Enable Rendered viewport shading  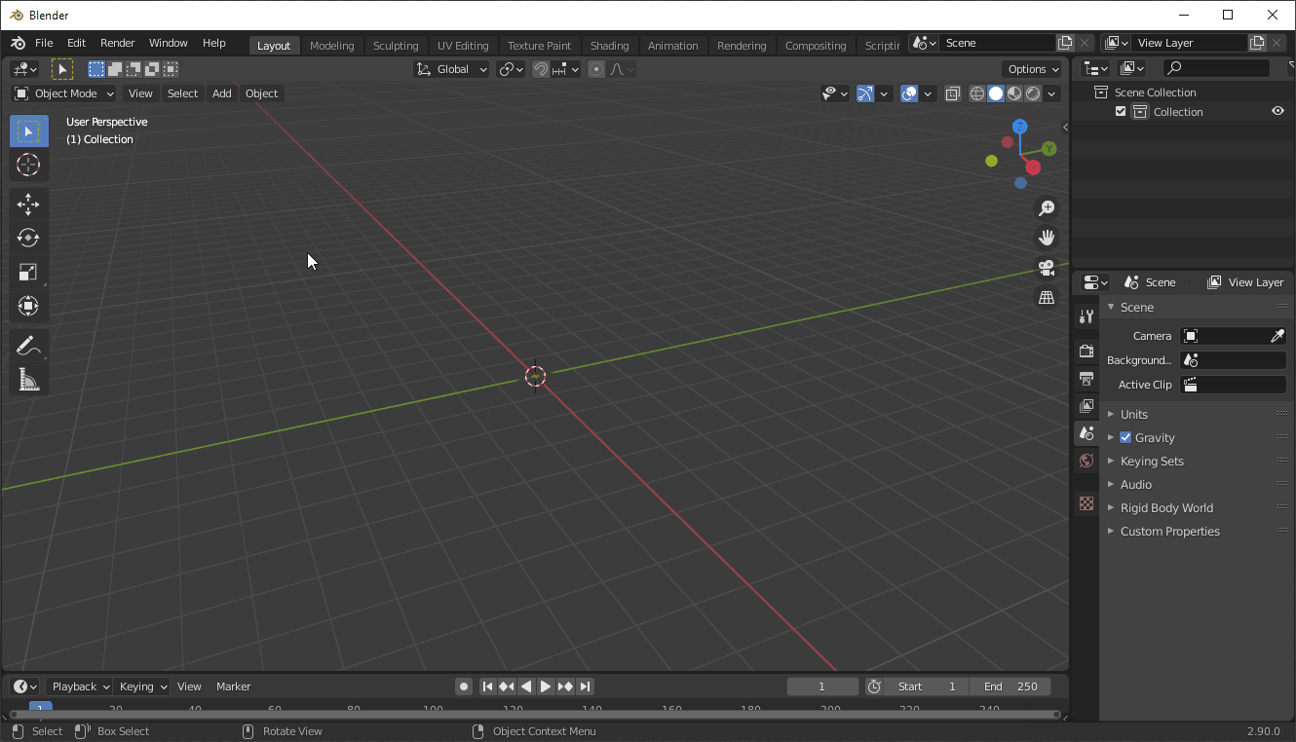[1032, 93]
